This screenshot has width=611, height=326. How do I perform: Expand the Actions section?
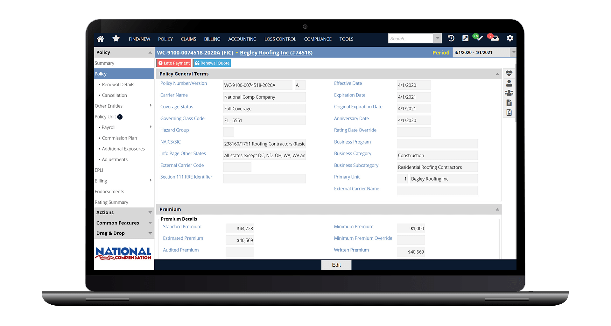pos(150,212)
